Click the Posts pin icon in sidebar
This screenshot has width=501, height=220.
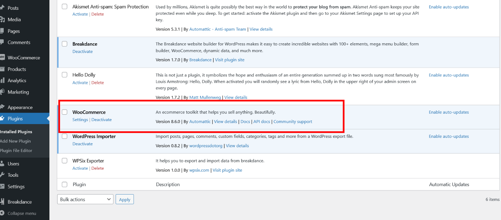click(x=2, y=8)
